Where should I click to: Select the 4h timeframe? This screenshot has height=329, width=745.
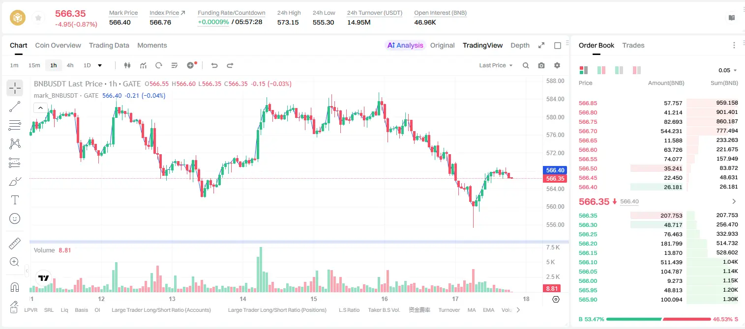[70, 65]
